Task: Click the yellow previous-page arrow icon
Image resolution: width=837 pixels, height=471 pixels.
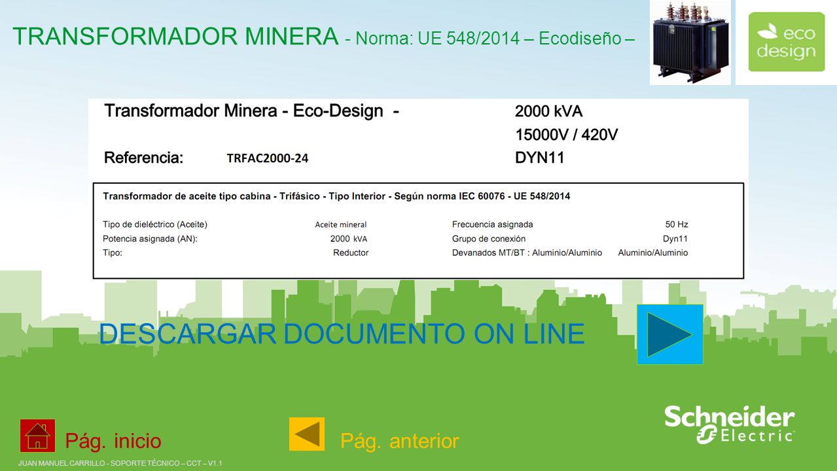Action: click(307, 434)
